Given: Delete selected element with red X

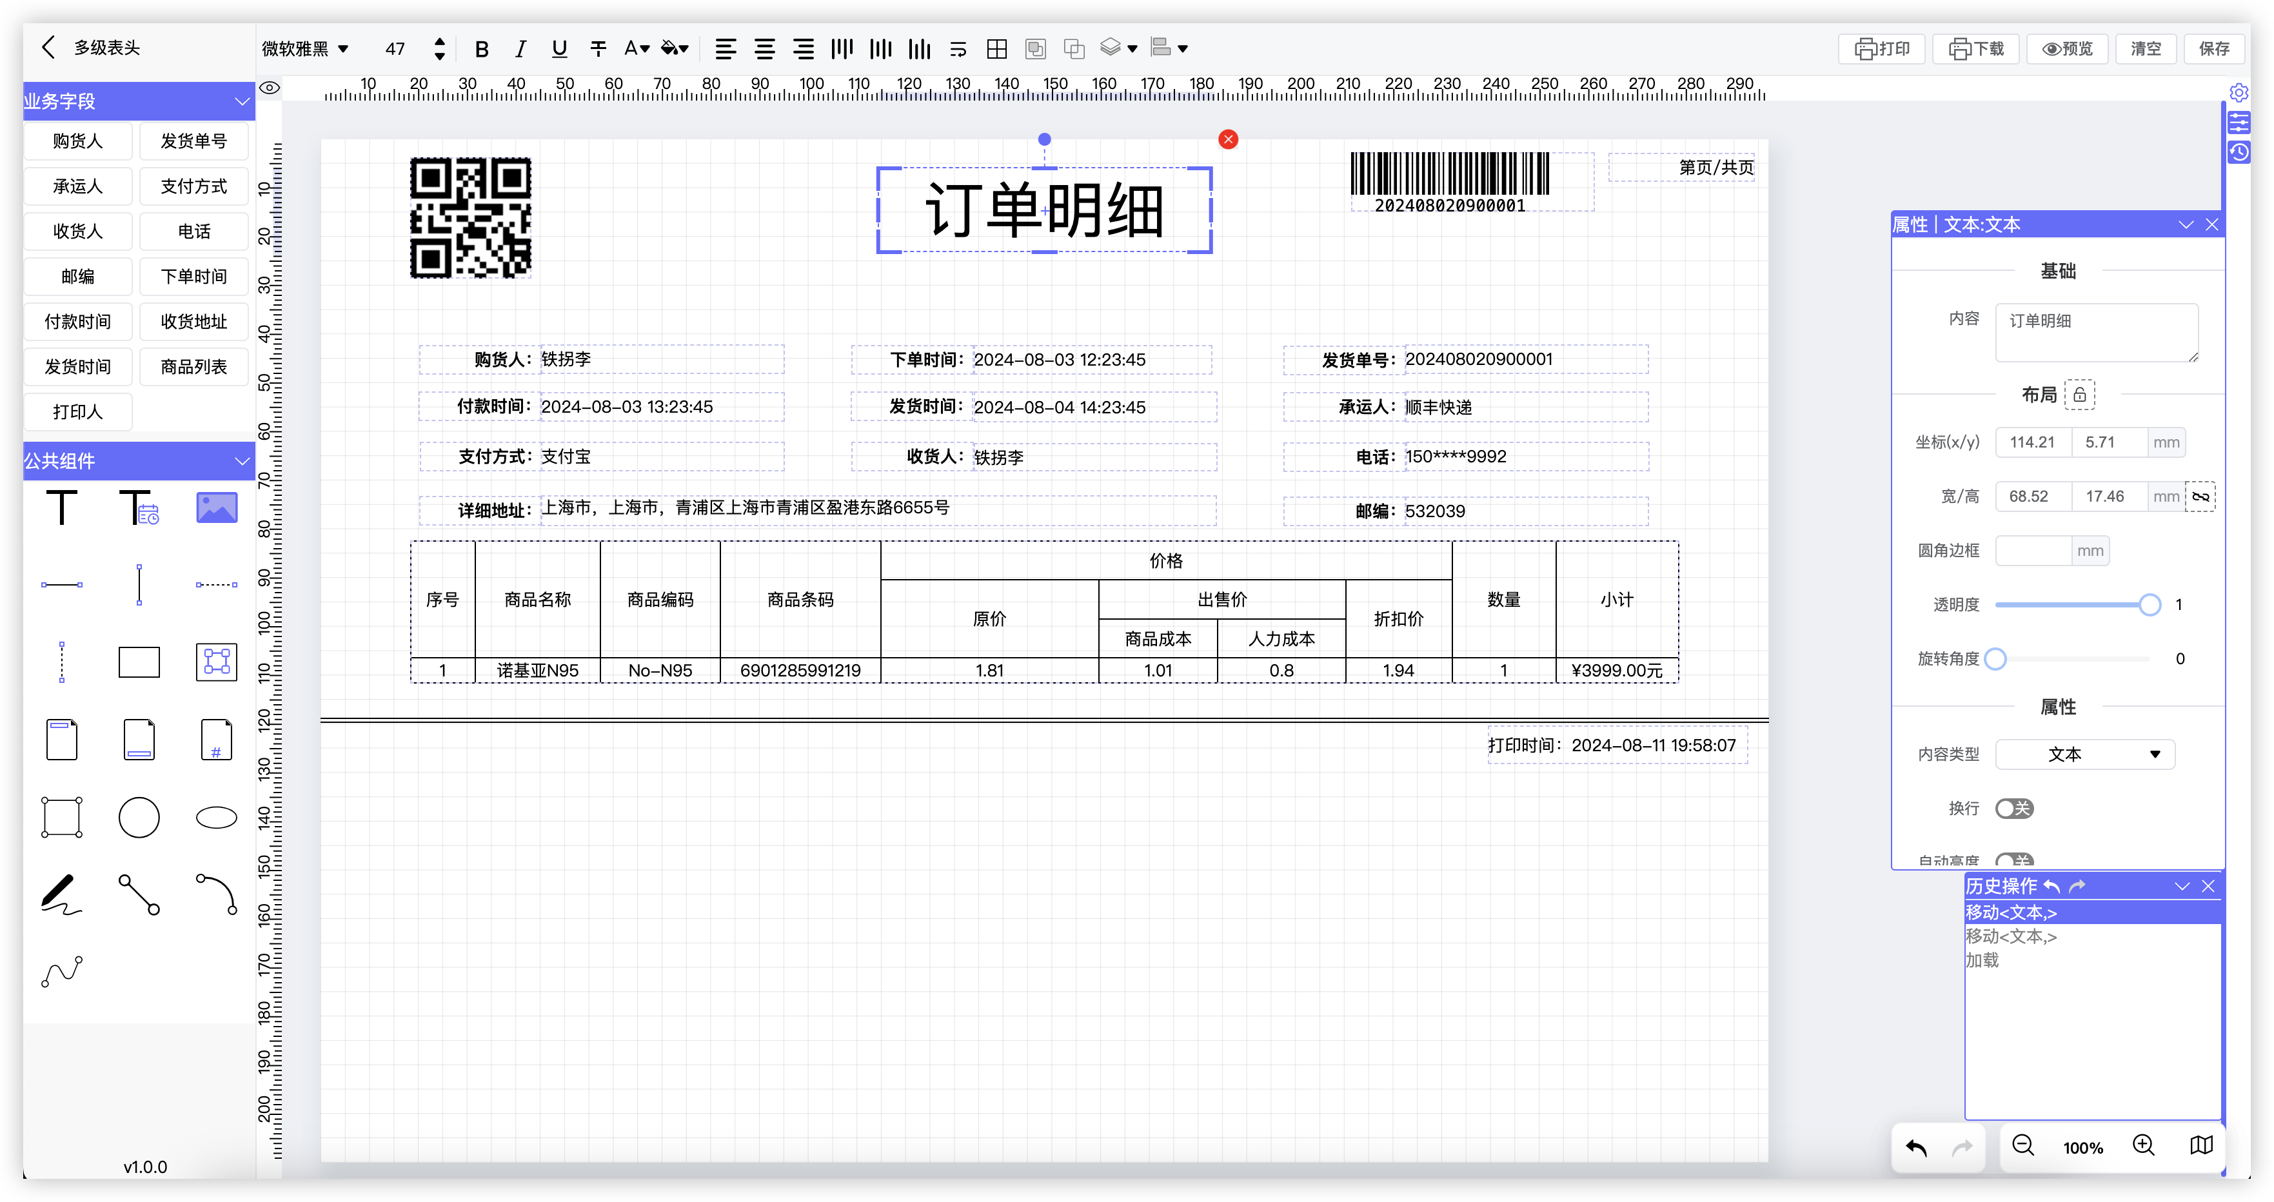Looking at the screenshot, I should pos(1228,139).
